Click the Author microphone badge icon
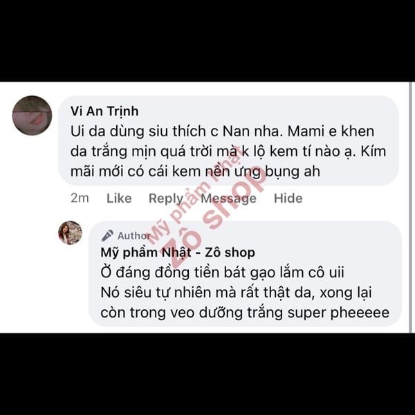This screenshot has height=415, width=415. tap(107, 236)
